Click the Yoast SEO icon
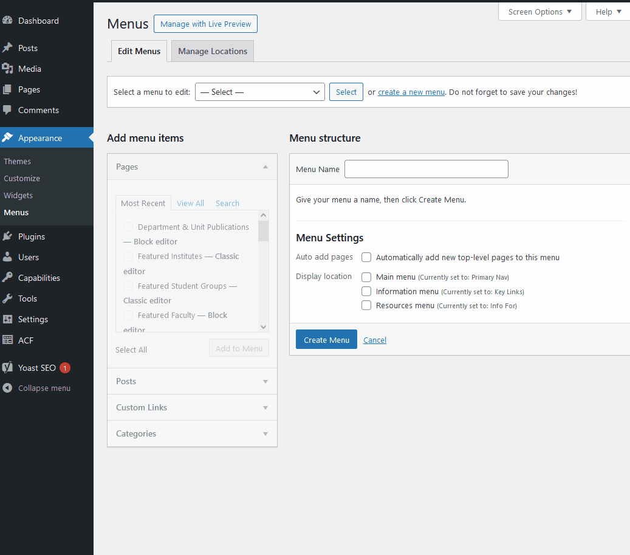The width and height of the screenshot is (630, 555). click(8, 367)
